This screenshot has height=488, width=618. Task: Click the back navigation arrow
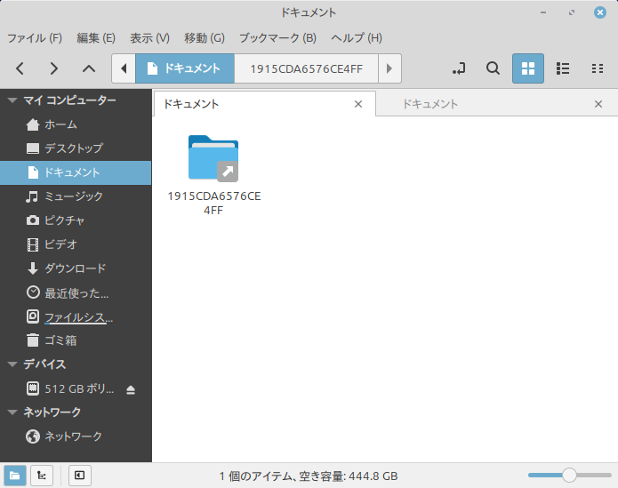(x=20, y=68)
